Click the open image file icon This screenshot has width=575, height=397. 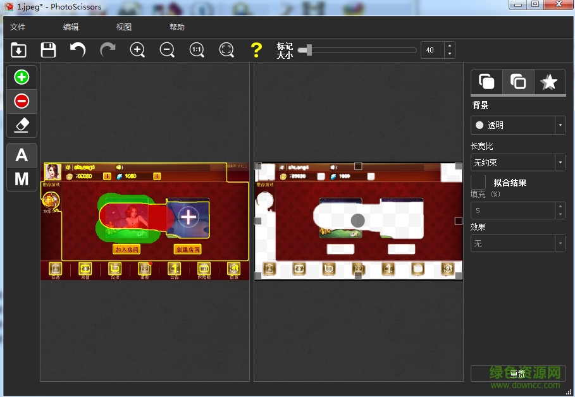click(19, 50)
